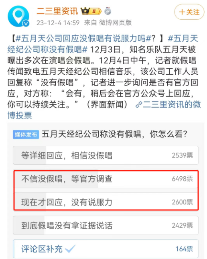Open the 二三里资讯 username link
Screen dimensions: 207x259
click(x=57, y=11)
